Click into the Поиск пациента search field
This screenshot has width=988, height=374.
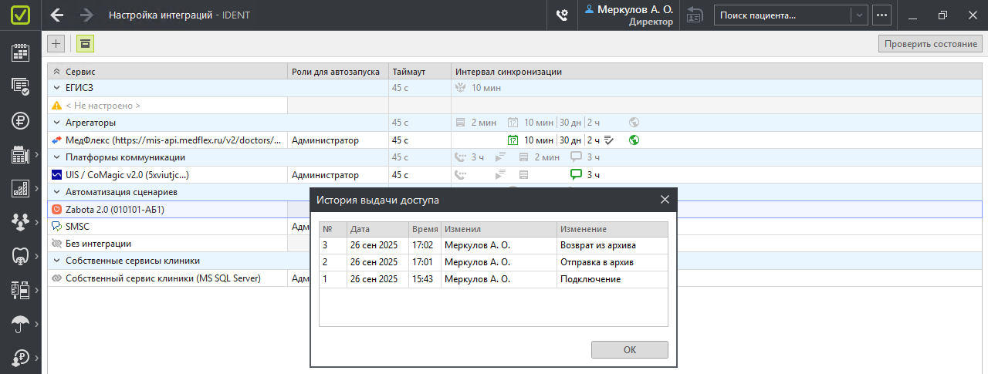pyautogui.click(x=781, y=15)
